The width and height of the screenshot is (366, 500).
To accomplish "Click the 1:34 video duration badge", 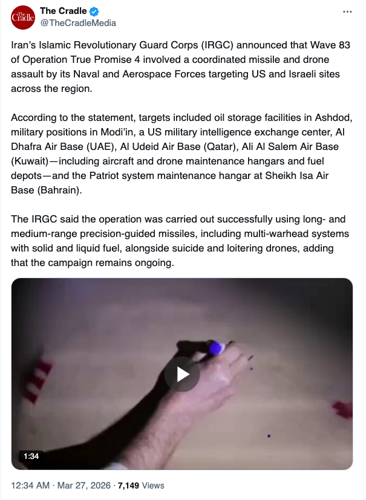I will [x=31, y=456].
